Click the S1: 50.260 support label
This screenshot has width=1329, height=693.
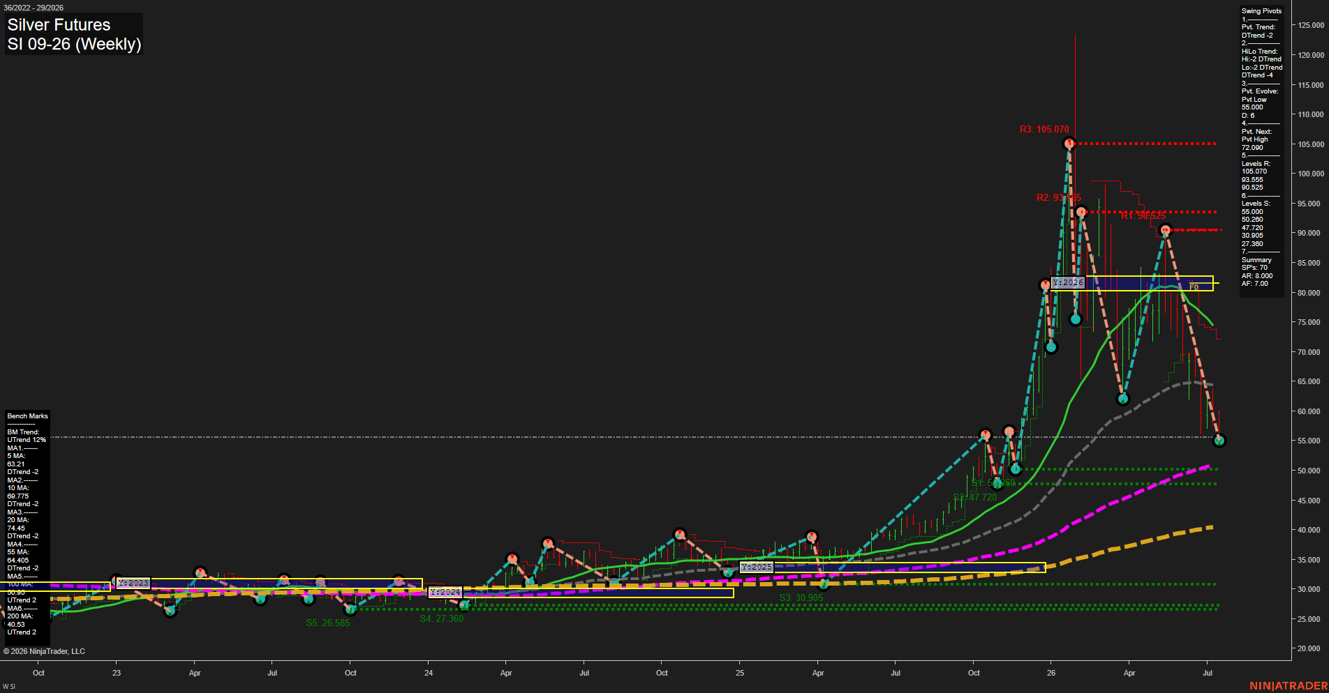(993, 482)
